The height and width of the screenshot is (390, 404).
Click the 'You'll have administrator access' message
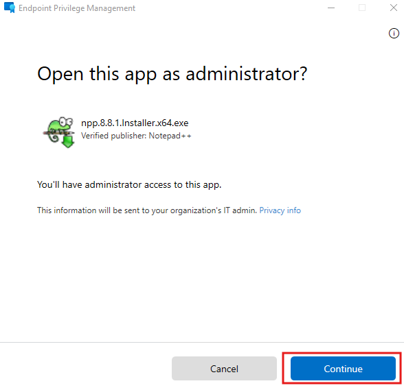tap(129, 184)
